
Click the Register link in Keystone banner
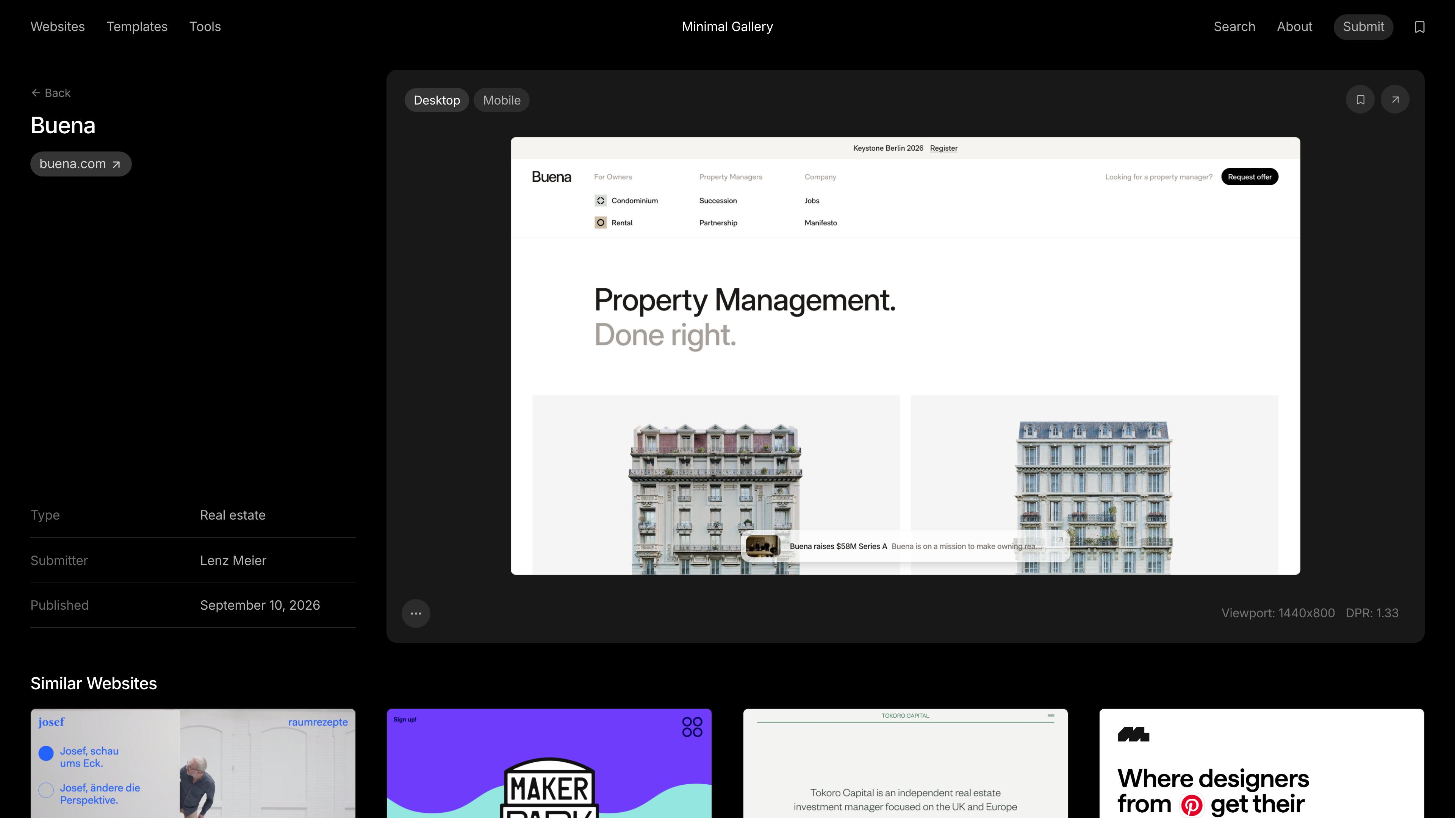[x=944, y=148]
